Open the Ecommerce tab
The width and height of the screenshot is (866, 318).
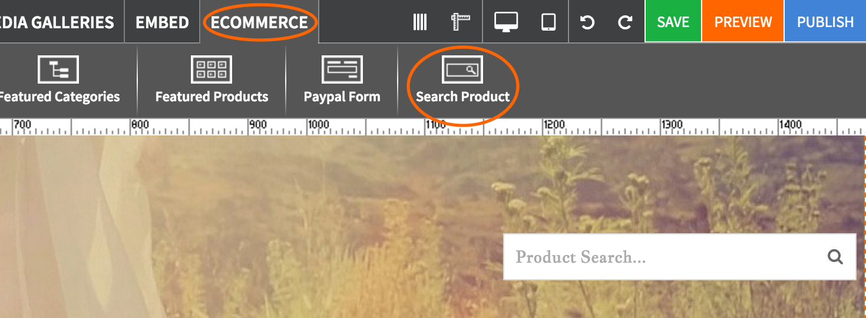coord(259,22)
